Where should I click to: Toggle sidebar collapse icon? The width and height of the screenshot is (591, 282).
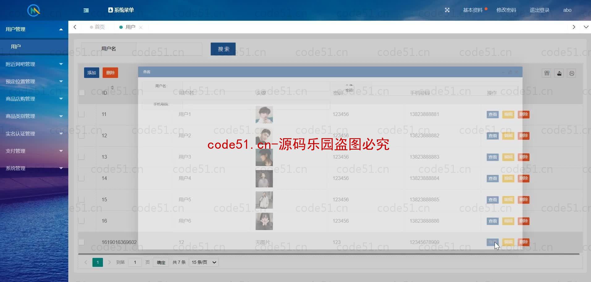[86, 10]
